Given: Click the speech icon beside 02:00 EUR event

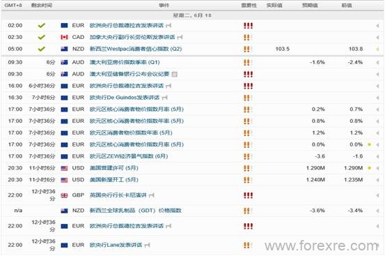Looking at the screenshot, I should [168, 25].
